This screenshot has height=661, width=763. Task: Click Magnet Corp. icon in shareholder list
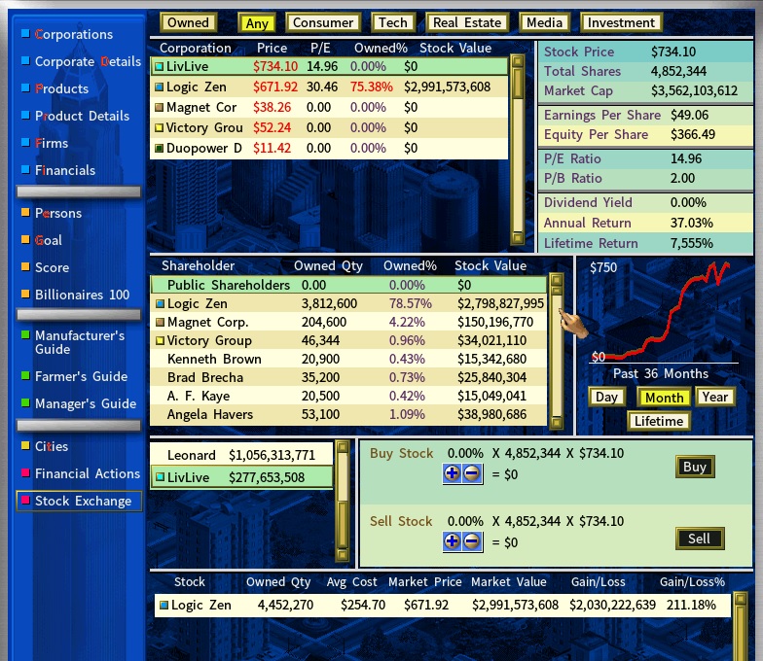pyautogui.click(x=160, y=323)
